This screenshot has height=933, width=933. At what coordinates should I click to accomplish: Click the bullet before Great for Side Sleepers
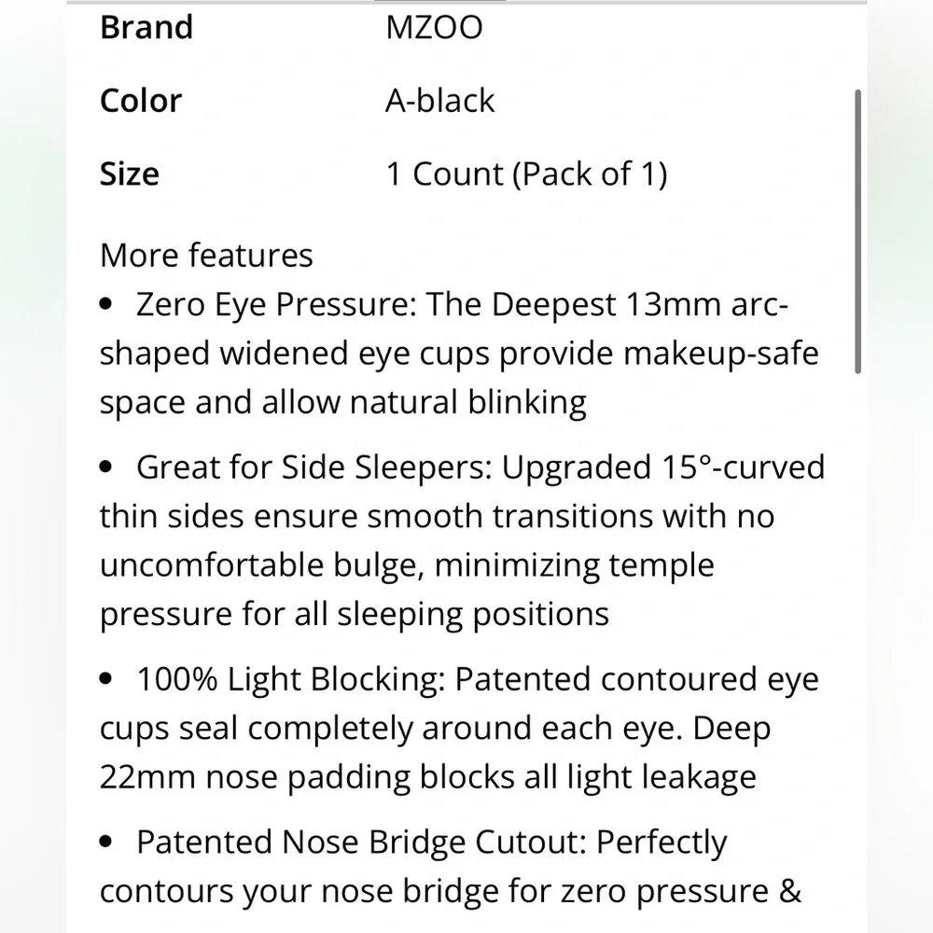pyautogui.click(x=106, y=467)
